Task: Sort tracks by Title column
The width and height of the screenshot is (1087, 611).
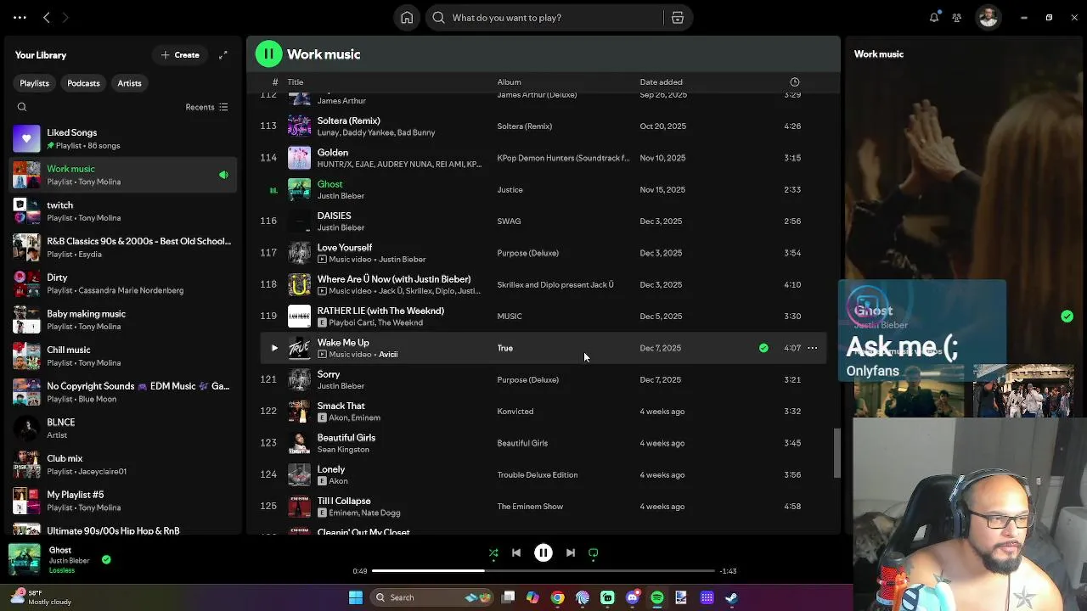Action: coord(296,82)
